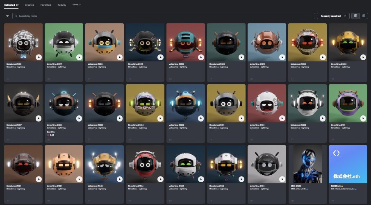Open the blue metallic figure artwork thumbnail
The height and width of the screenshot is (205, 371).
(307, 164)
